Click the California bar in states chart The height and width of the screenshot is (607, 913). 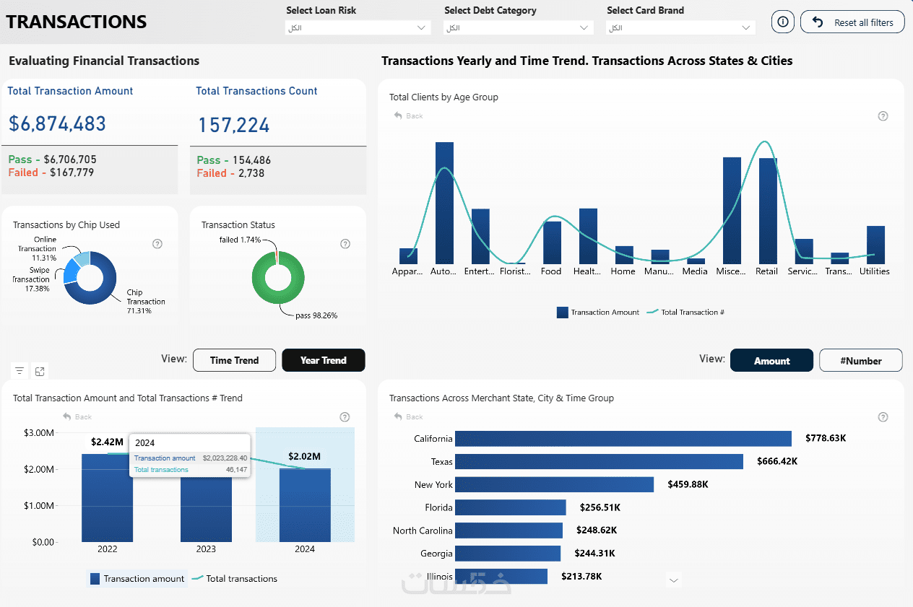[623, 439]
